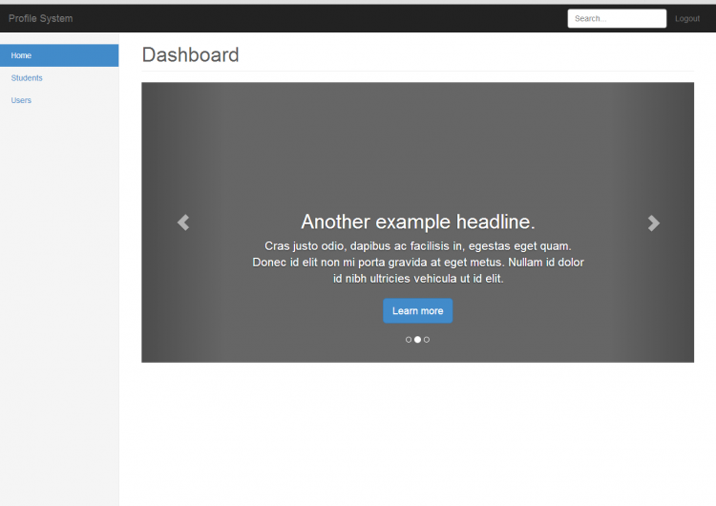Go to previous carousel slide arrow
The image size is (716, 506).
[x=183, y=222]
